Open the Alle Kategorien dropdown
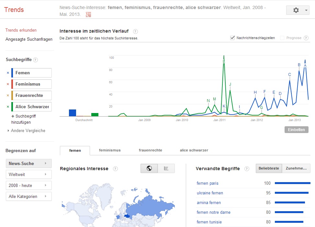315x227 pixels. tap(29, 197)
